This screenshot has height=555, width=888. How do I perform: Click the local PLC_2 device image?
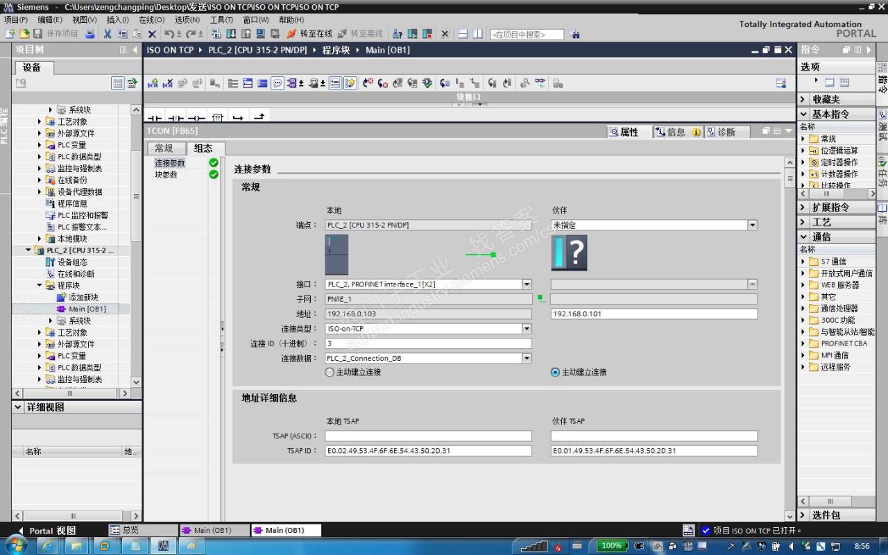coord(336,255)
